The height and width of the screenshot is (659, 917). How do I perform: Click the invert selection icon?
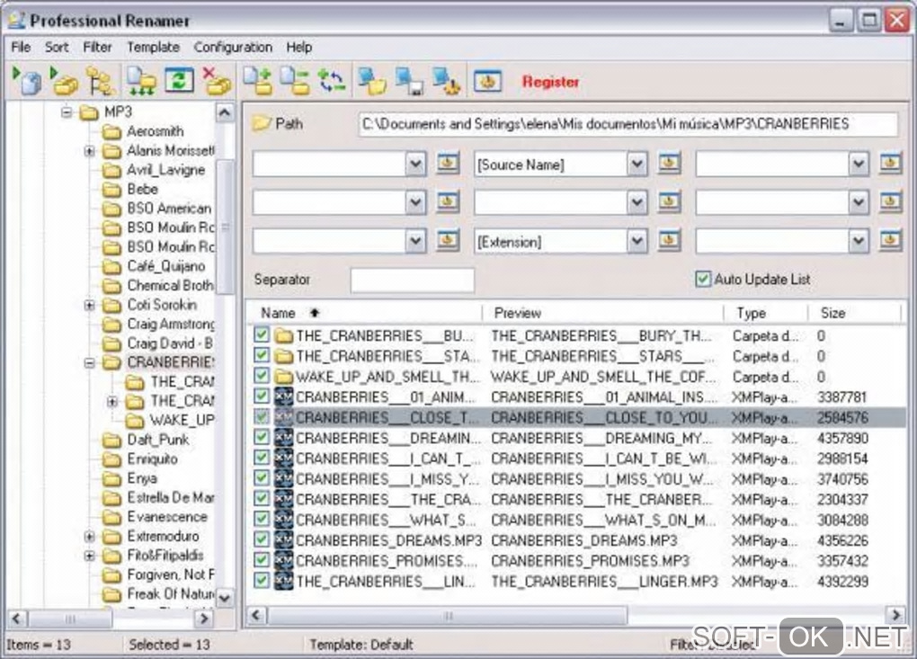pyautogui.click(x=332, y=81)
